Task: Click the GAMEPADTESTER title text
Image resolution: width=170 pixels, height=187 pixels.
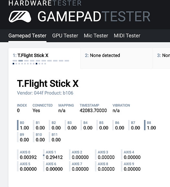Action: (x=94, y=17)
